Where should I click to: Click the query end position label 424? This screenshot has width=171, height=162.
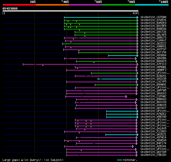135,13
